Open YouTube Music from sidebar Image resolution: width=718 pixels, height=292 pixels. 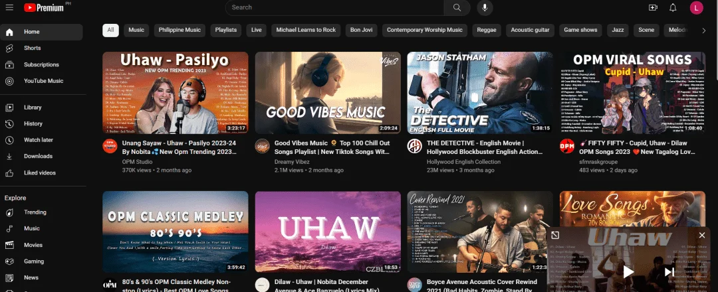click(41, 81)
